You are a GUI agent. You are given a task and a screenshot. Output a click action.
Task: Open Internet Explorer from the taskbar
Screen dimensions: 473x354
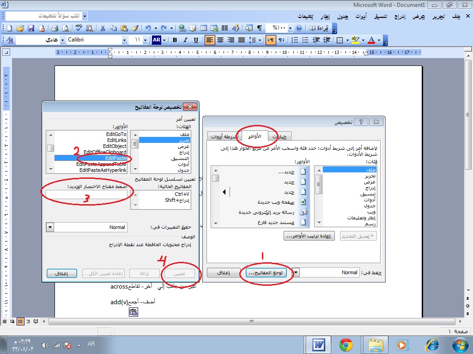[x=432, y=345]
